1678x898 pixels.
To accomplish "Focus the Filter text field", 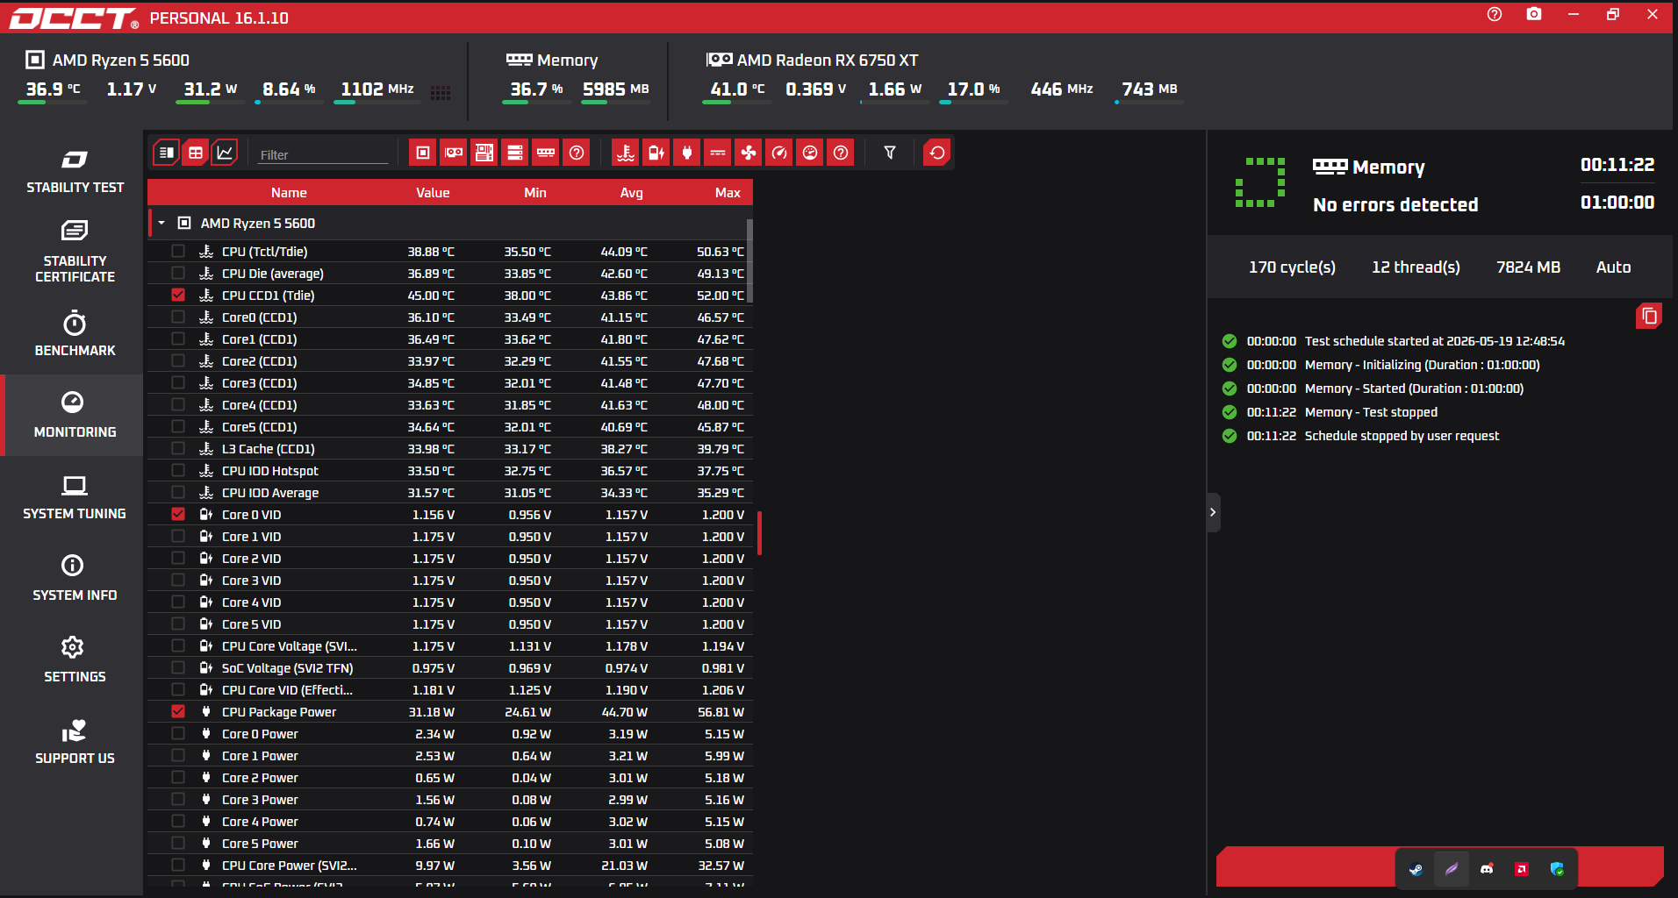I will pos(323,154).
